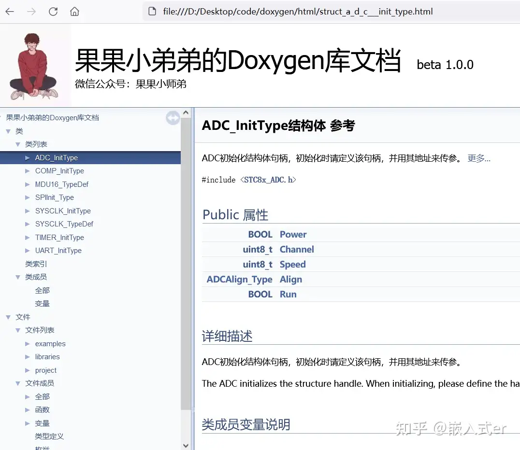The width and height of the screenshot is (520, 450).
Task: Expand the examples tree node
Action: pos(28,343)
